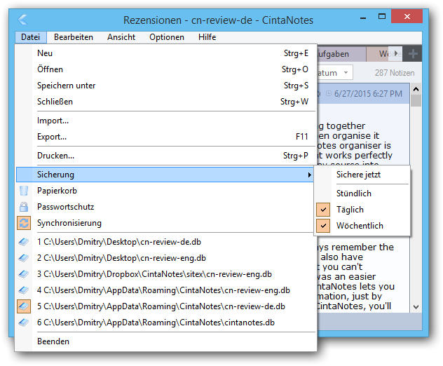Select Schließen menu entry
The image size is (443, 366).
click(165, 102)
